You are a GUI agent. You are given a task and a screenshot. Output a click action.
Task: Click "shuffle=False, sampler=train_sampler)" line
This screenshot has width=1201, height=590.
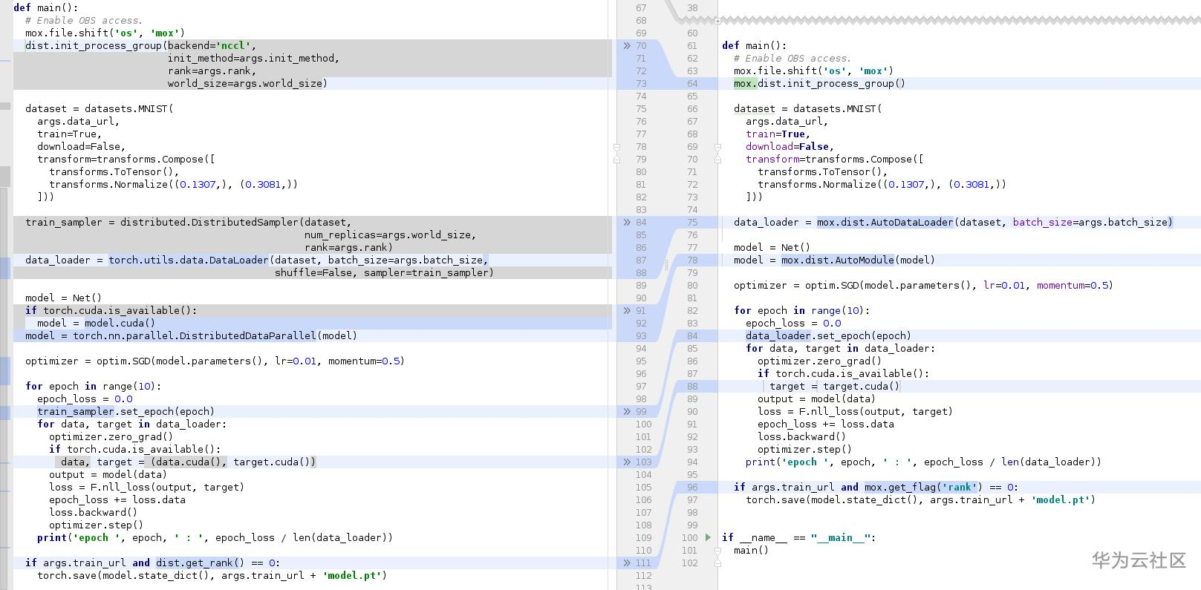point(384,273)
